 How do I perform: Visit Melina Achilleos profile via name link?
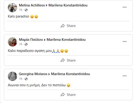click(32, 5)
